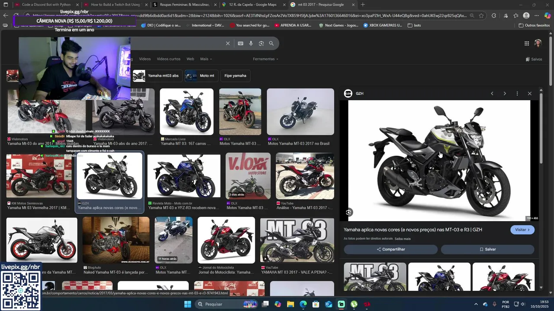Screen dimensions: 554x311
Task: Open uTorrent from taskbar
Action: coord(354,304)
